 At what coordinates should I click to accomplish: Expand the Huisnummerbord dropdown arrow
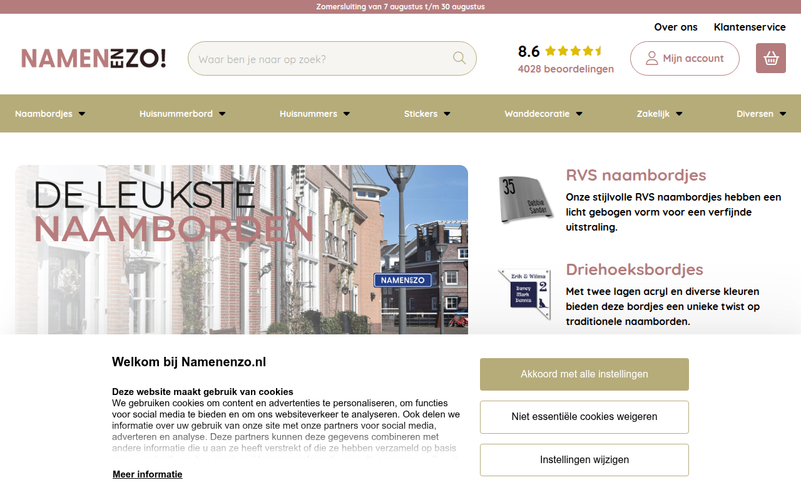[222, 114]
